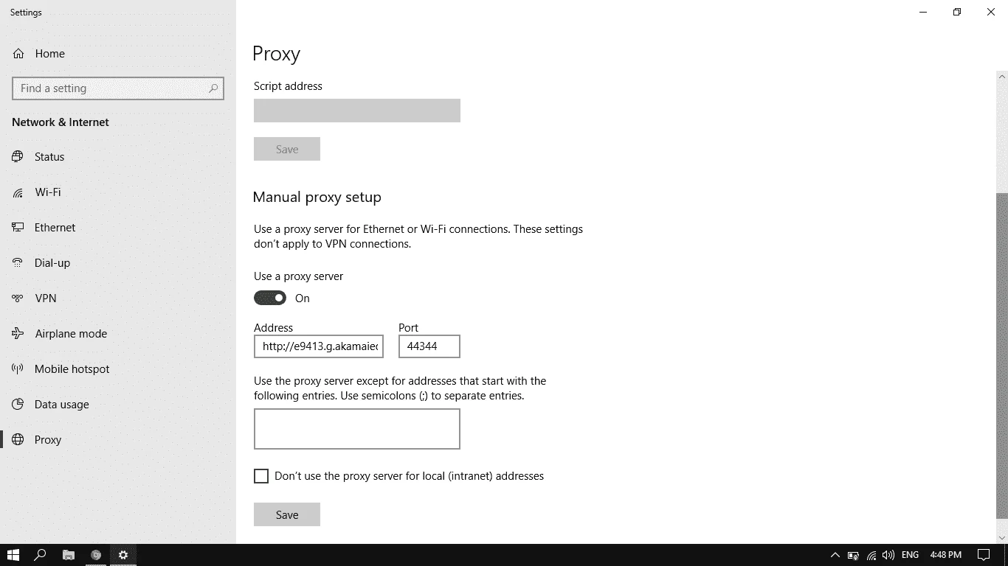Open network tray icon
Image resolution: width=1008 pixels, height=566 pixels.
pos(871,555)
